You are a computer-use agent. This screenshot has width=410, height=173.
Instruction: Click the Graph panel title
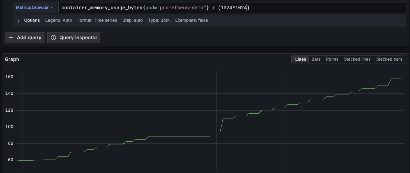pos(12,59)
